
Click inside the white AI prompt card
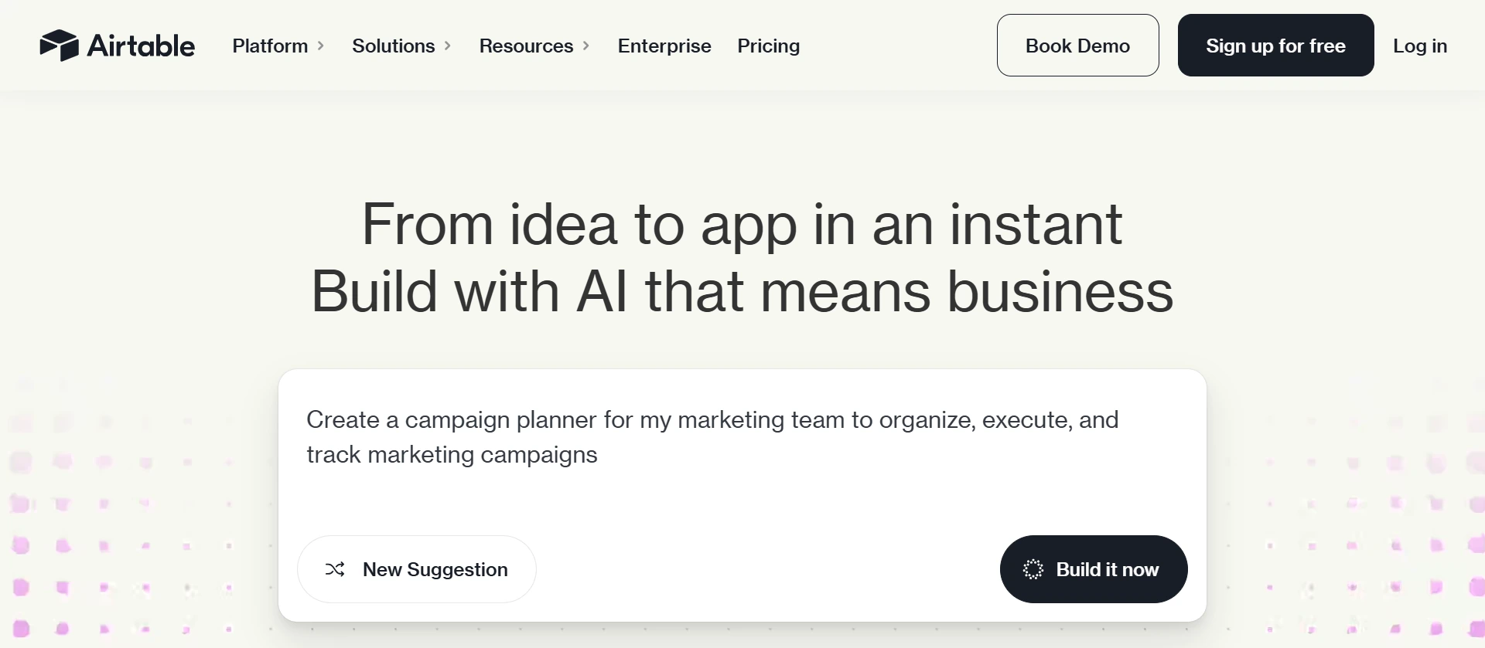click(x=742, y=502)
